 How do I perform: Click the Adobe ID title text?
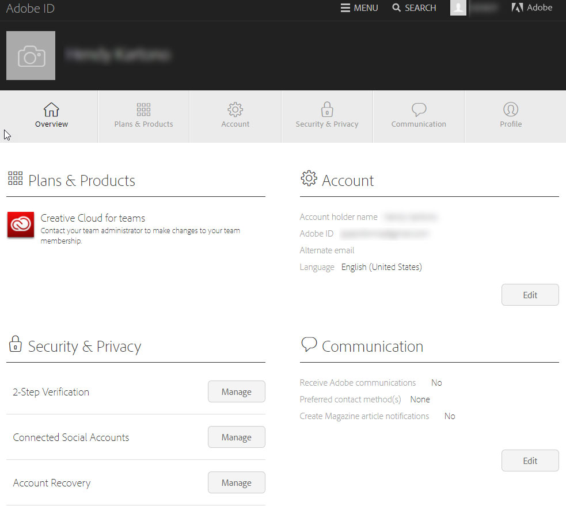31,8
